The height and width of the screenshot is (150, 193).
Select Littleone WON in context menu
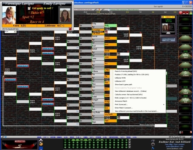pos(120,78)
